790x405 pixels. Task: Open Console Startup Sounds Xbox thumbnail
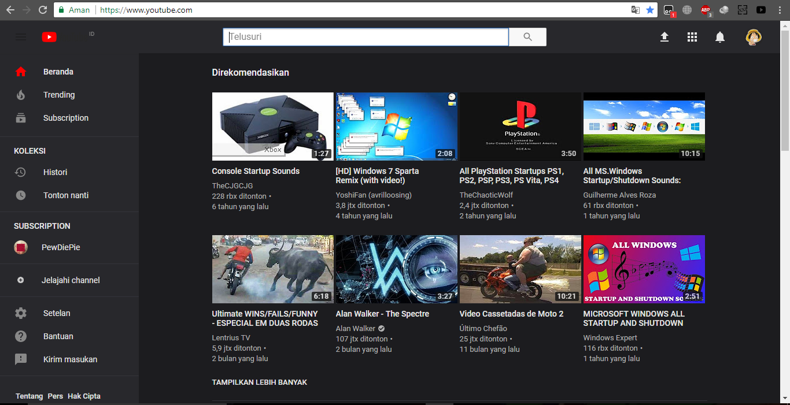coord(272,127)
